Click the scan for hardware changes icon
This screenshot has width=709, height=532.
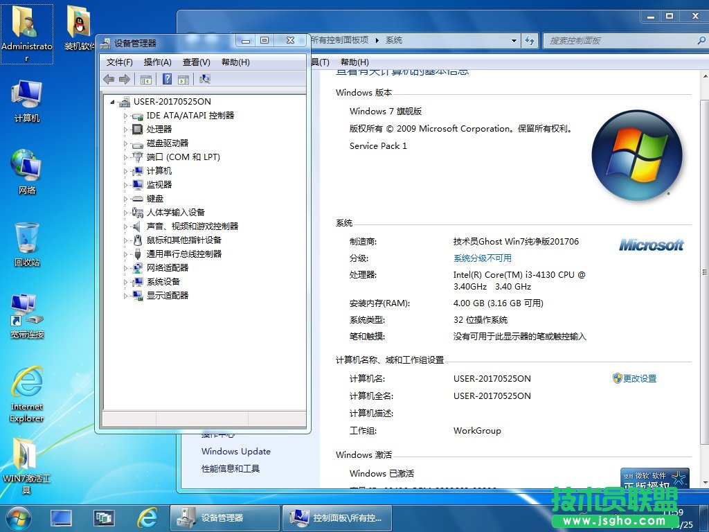(205, 79)
